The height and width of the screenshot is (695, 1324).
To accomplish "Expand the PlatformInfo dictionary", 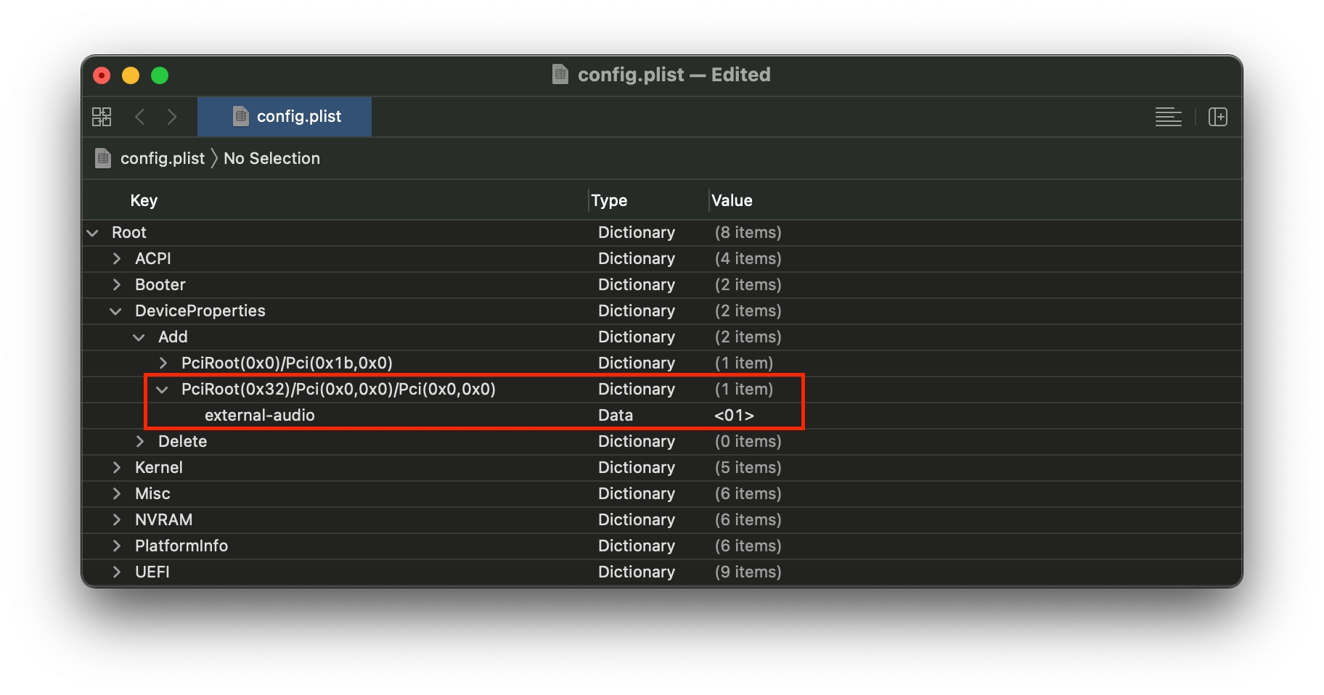I will point(117,546).
